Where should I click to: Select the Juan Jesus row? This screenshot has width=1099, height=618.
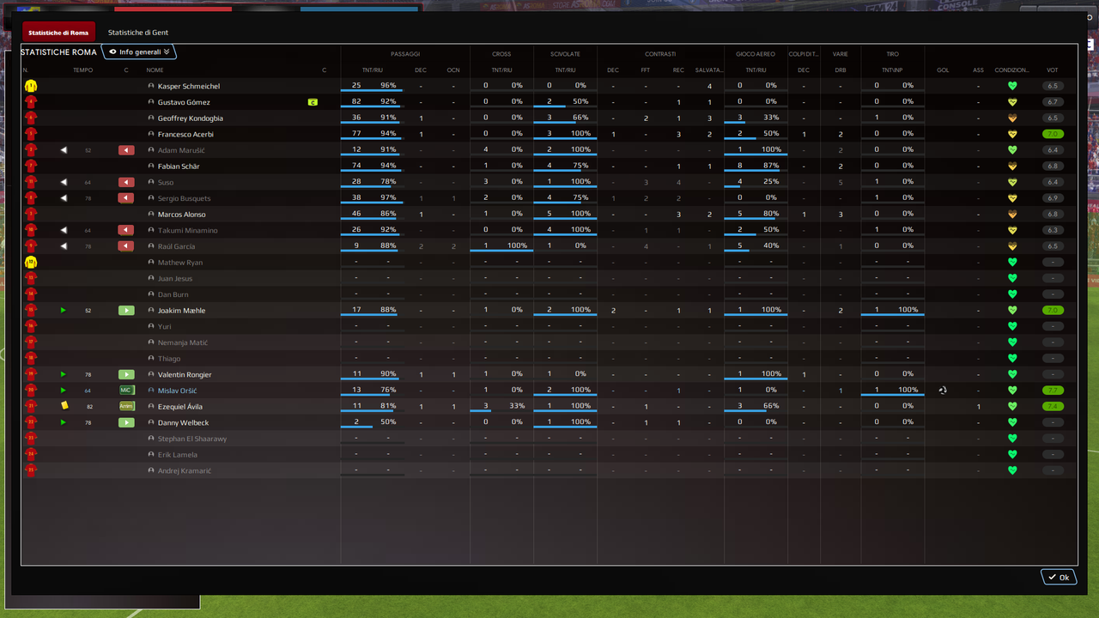click(x=549, y=278)
